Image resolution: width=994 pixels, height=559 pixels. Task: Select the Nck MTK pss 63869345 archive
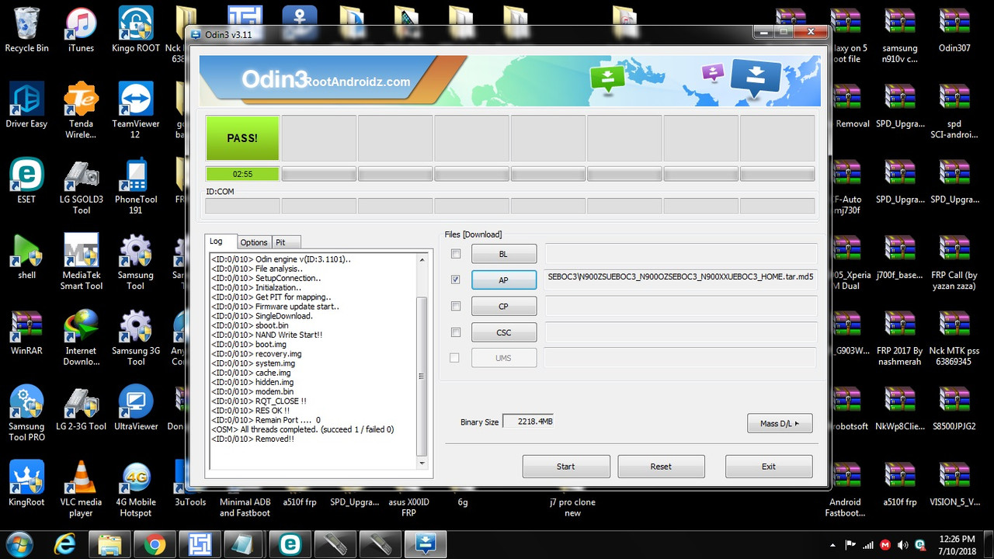[x=954, y=338]
